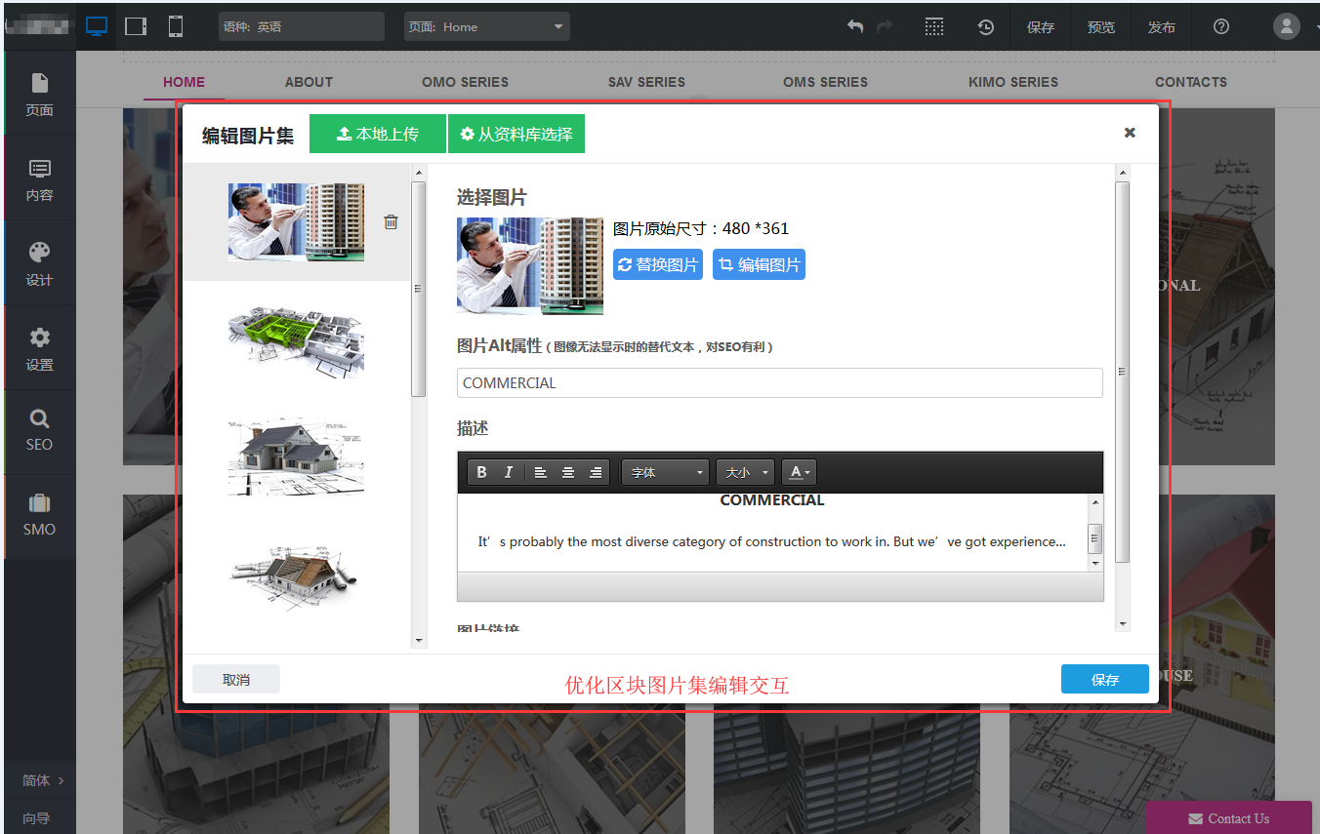The image size is (1320, 834).
Task: Open the 字体 font dropdown
Action: (665, 472)
